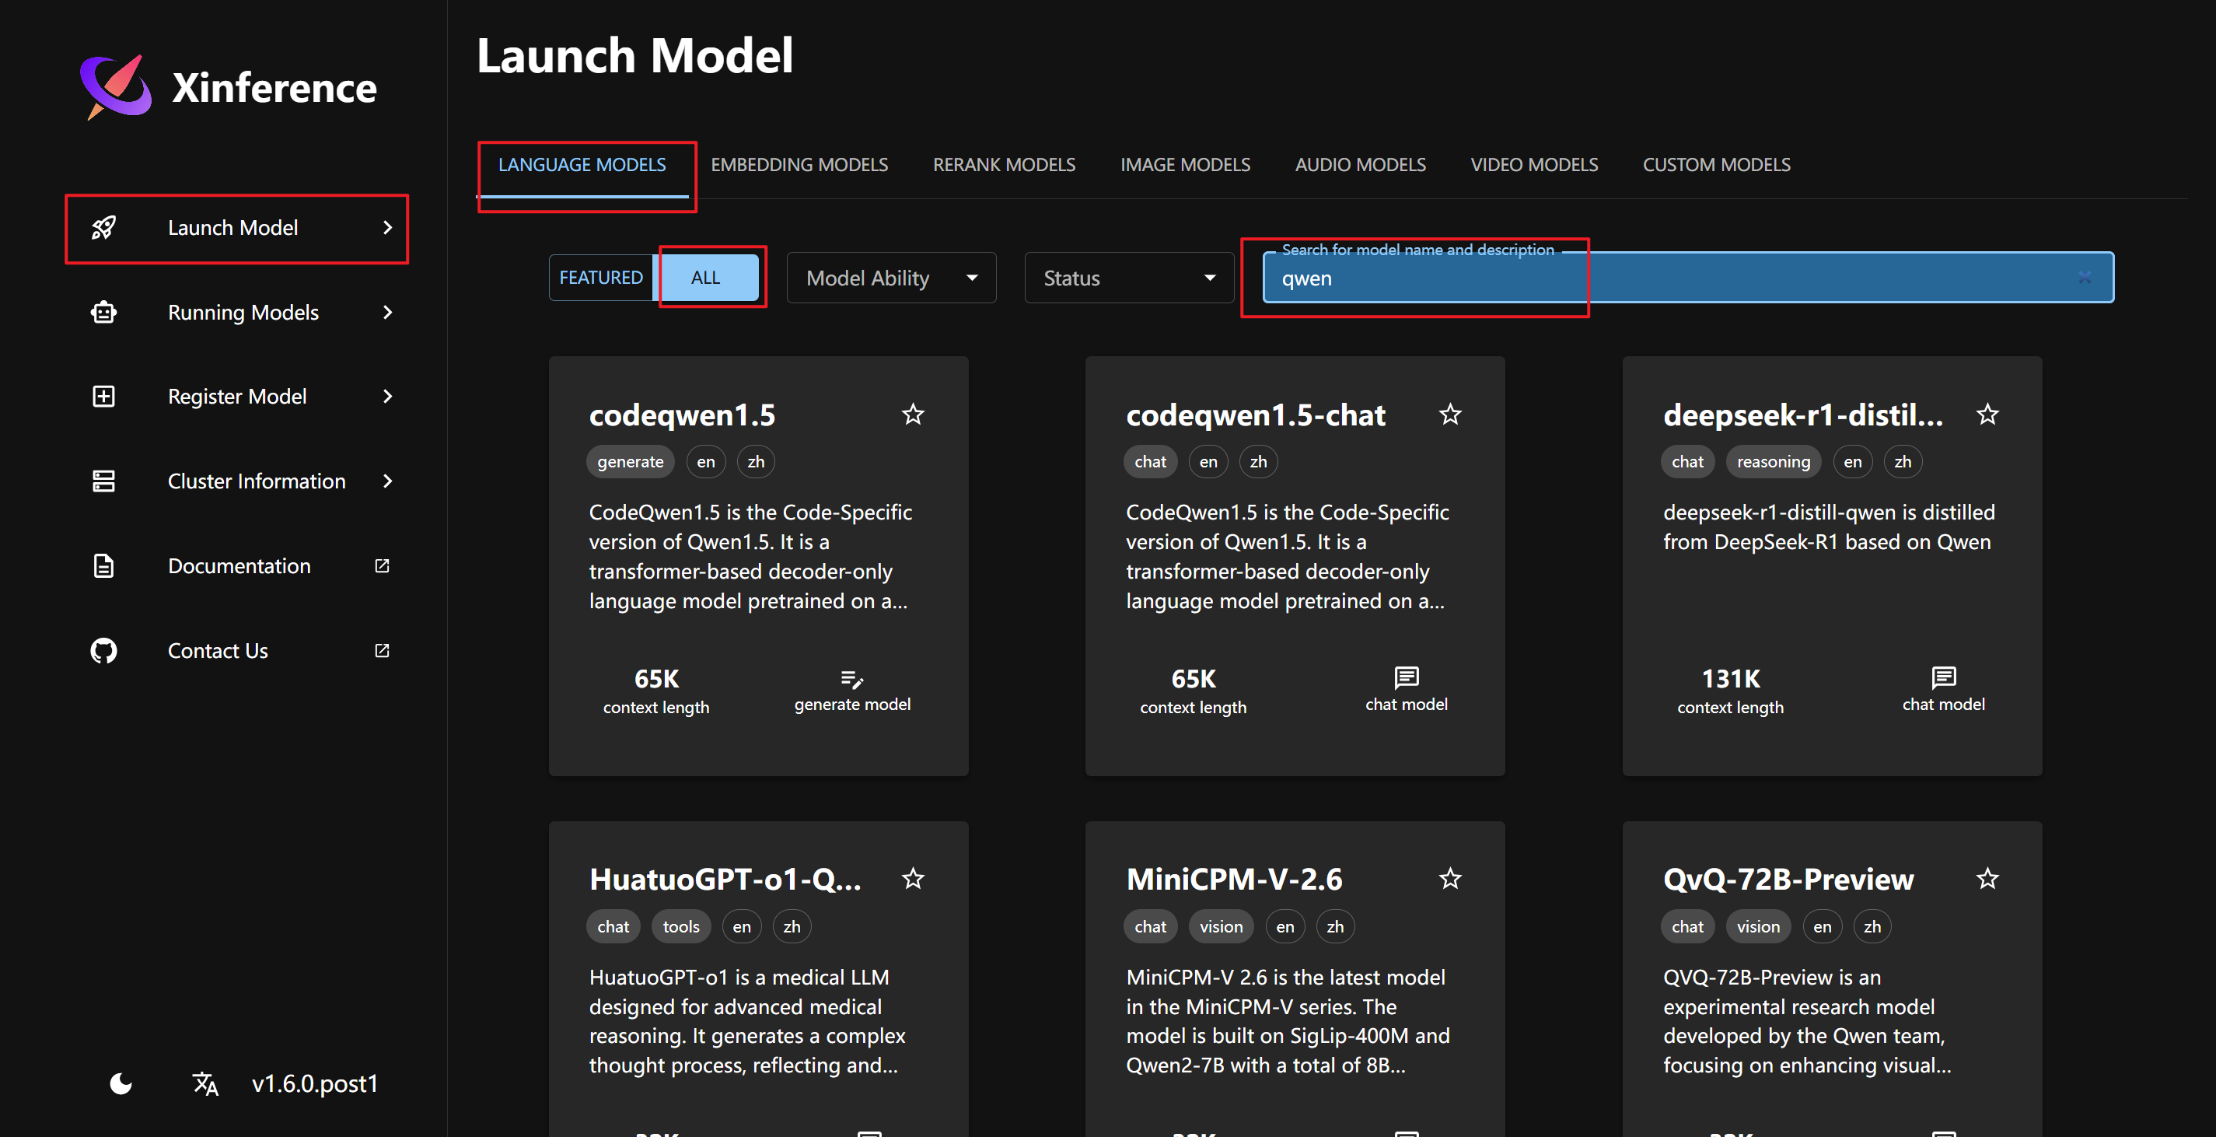
Task: Star the QvQ-72B-Preview model
Action: pos(1987,878)
